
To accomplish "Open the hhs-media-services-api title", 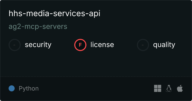I will click(x=55, y=13).
